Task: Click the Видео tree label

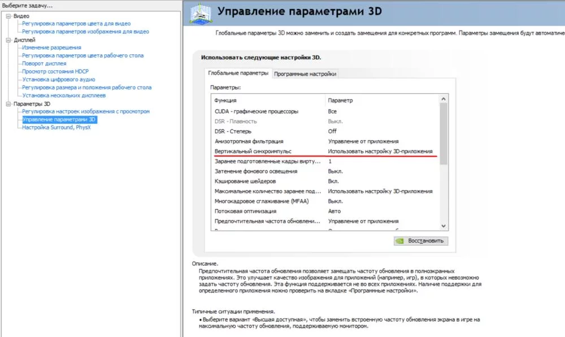Action: (21, 16)
